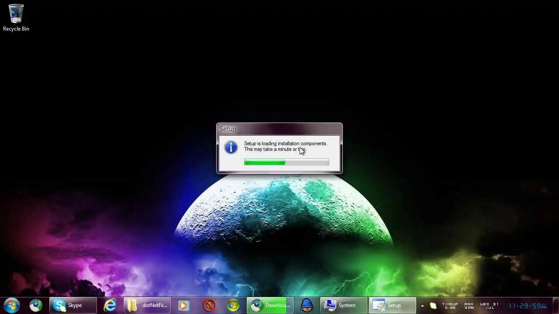This screenshot has height=314, width=559.
Task: Click the Show Desktop strip at the taskbar end
Action: 556,305
